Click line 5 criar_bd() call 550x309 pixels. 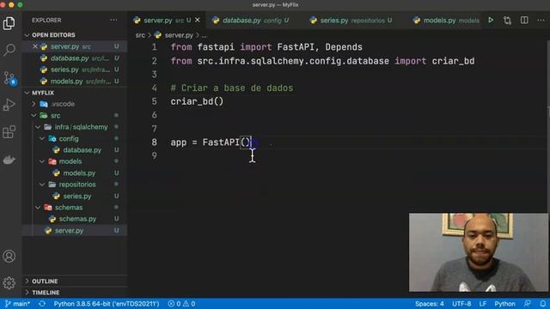197,101
